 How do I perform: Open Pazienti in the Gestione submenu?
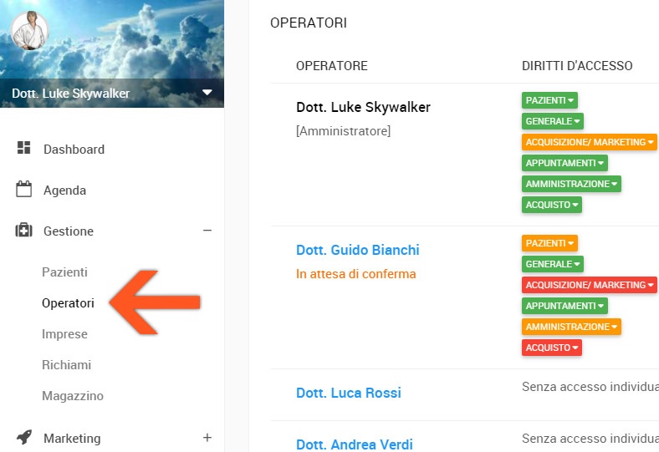coord(64,272)
